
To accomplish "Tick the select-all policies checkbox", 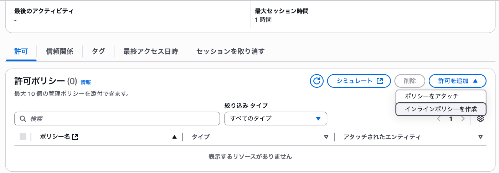I will coord(23,137).
